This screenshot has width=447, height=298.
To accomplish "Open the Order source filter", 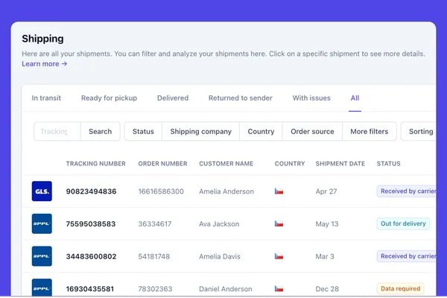I will click(x=312, y=132).
